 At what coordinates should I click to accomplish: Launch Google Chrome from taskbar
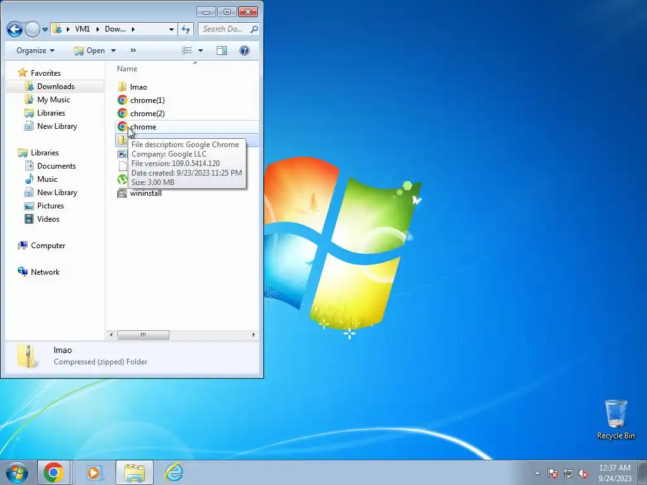coord(54,472)
